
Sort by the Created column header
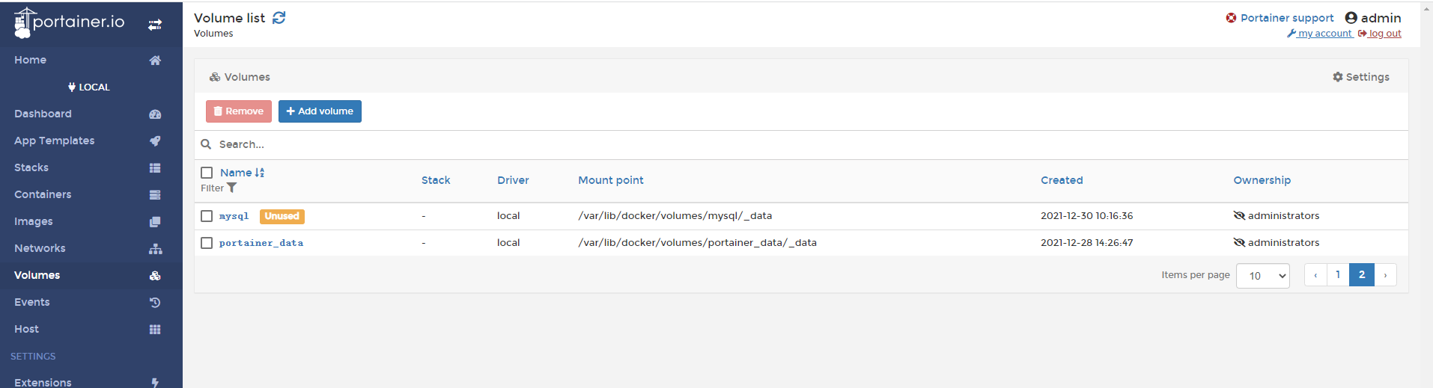[x=1062, y=180]
